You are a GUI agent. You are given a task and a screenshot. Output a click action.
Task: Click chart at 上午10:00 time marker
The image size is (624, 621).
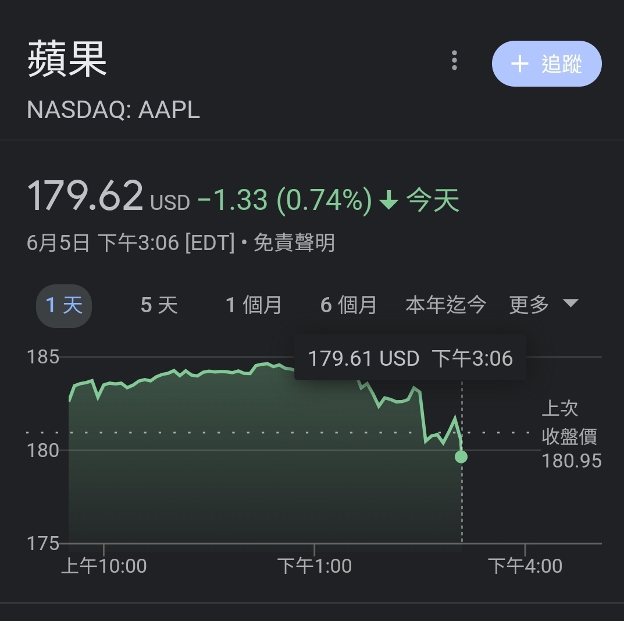point(104,566)
